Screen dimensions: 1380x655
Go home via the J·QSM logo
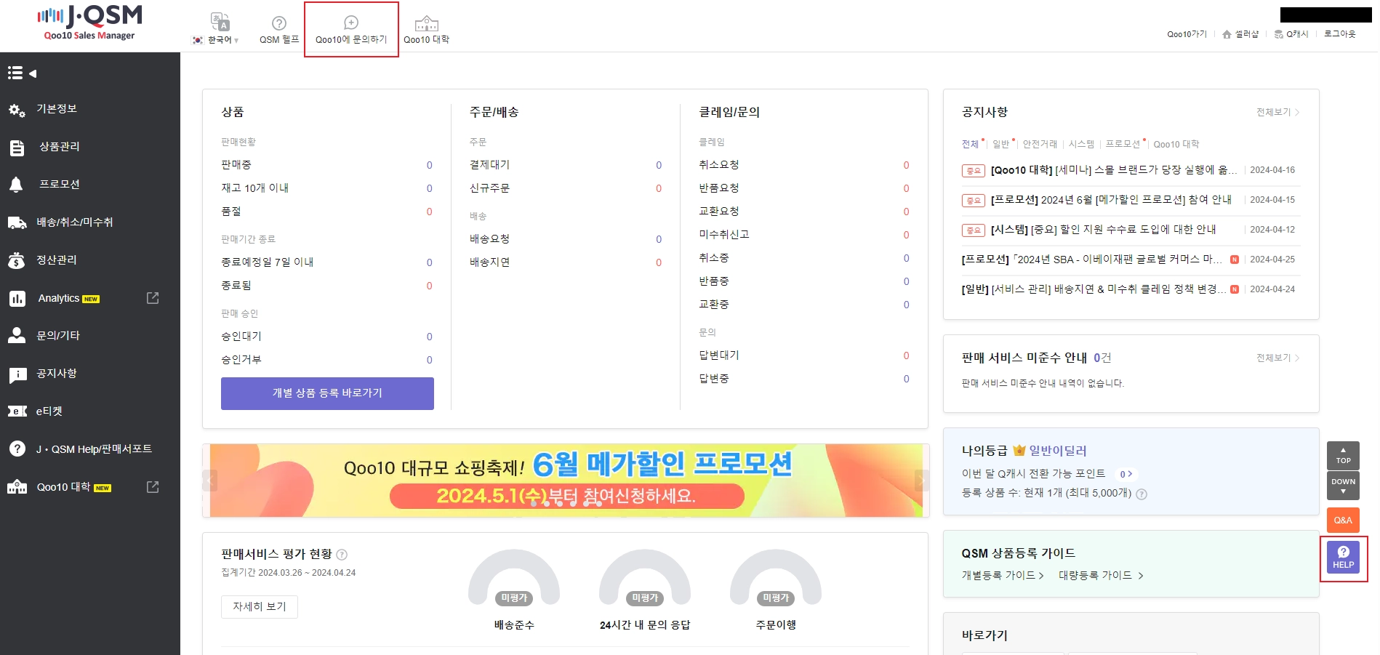[x=90, y=23]
